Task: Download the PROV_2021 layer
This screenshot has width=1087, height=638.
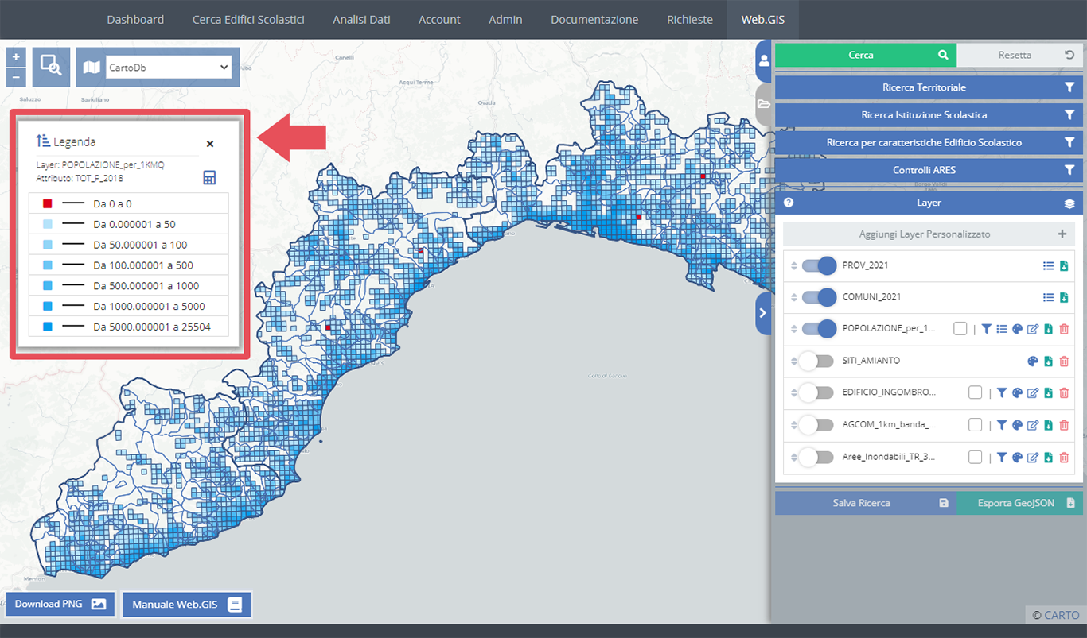Action: (1064, 265)
